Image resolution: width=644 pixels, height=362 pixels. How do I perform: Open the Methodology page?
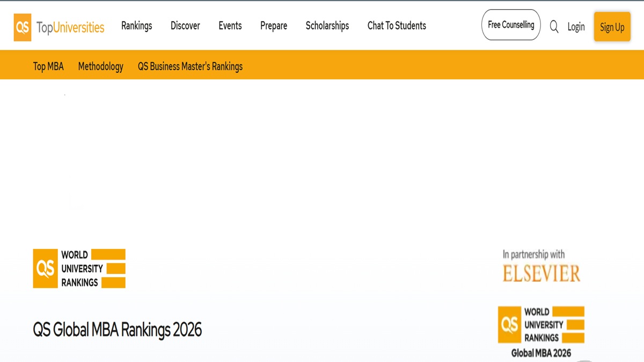(100, 66)
